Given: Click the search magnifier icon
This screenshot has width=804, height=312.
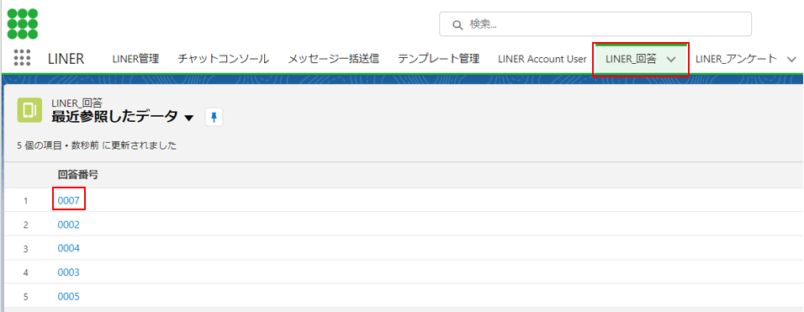Looking at the screenshot, I should (457, 24).
